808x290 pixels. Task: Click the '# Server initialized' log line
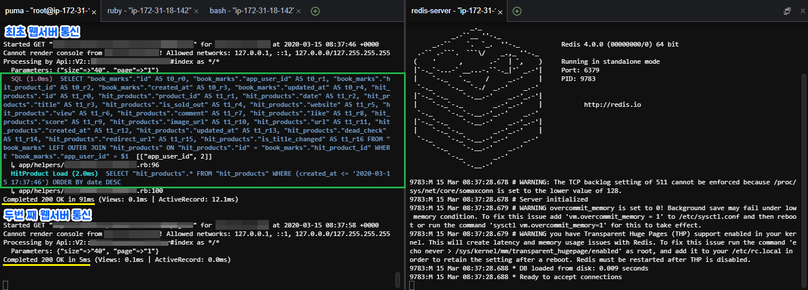[x=500, y=199]
